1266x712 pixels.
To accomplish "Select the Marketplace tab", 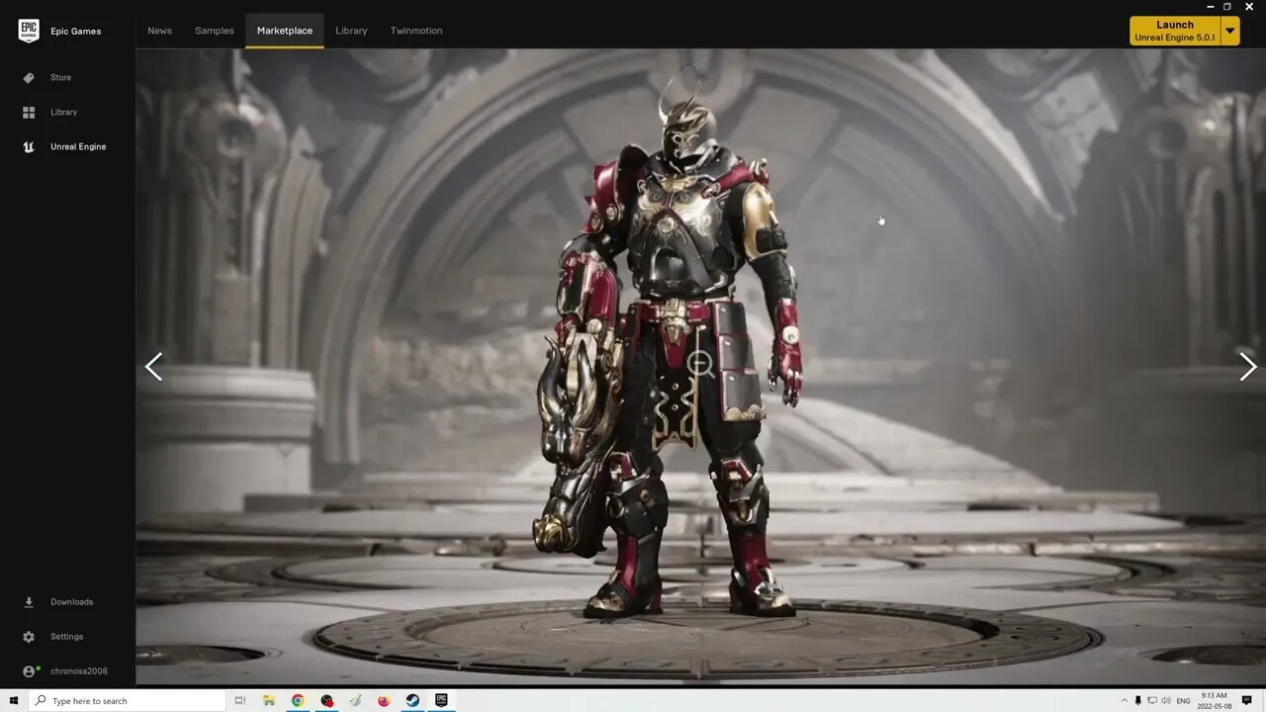I will (x=285, y=31).
